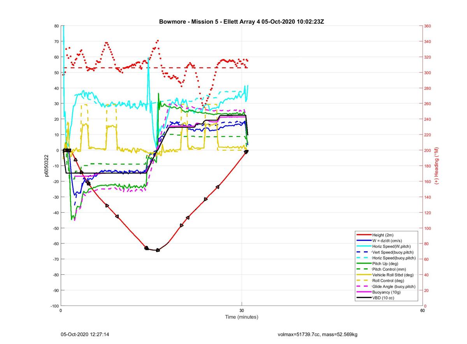
Task: Select the 'Buoyancy (10g)' legend entry
Action: (x=387, y=292)
